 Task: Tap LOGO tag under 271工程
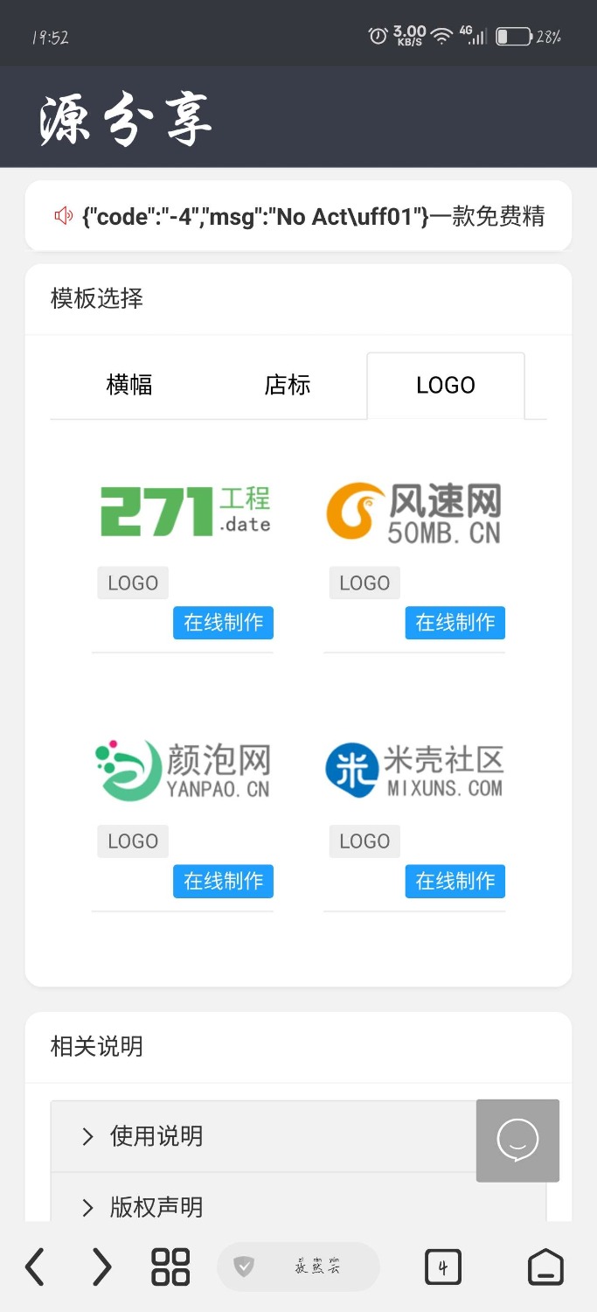point(133,583)
